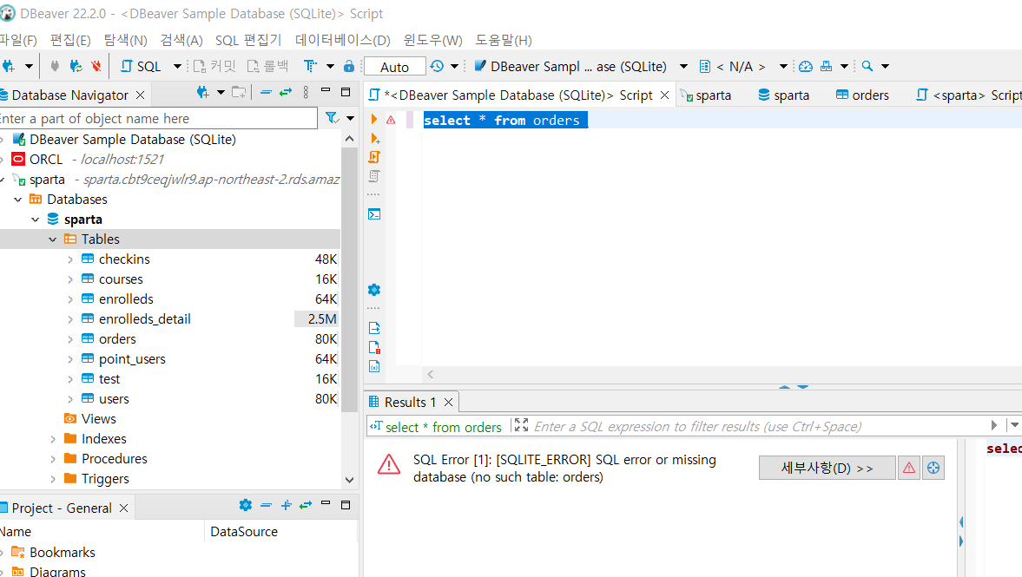The image size is (1022, 577).
Task: Click Execute SQL statement orange arrow icon
Action: tap(374, 119)
